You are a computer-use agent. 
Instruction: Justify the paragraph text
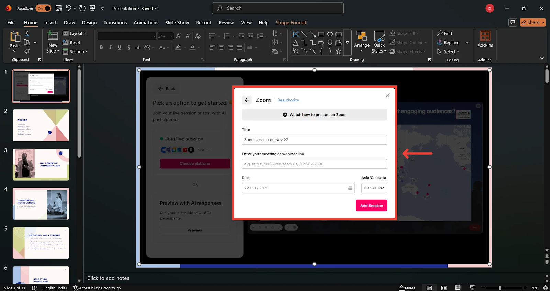point(240,47)
